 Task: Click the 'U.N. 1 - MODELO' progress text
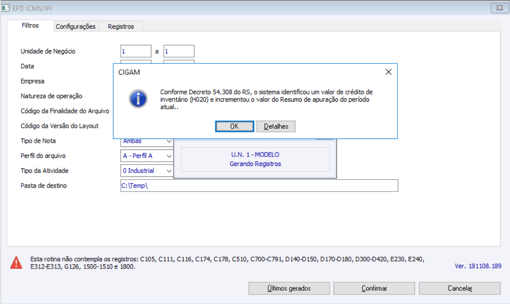255,155
